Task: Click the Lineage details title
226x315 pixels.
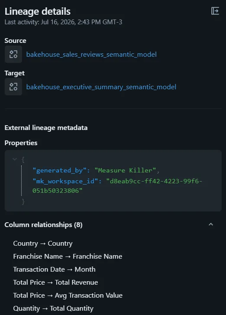Action: tap(38, 11)
